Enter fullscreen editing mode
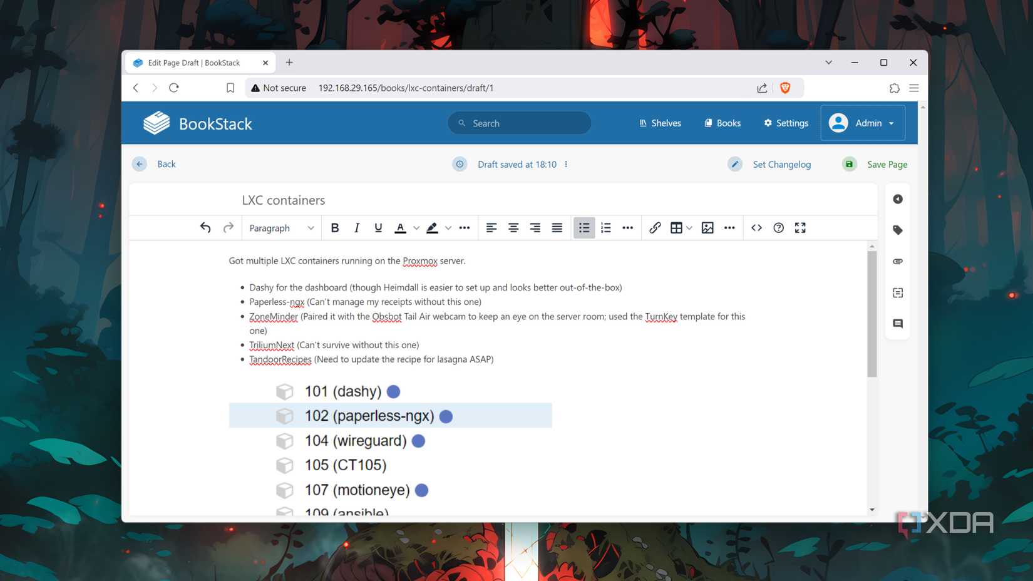 pyautogui.click(x=800, y=227)
